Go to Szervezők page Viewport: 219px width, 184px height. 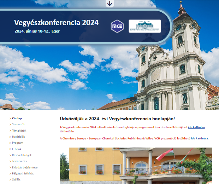[x=18, y=124]
